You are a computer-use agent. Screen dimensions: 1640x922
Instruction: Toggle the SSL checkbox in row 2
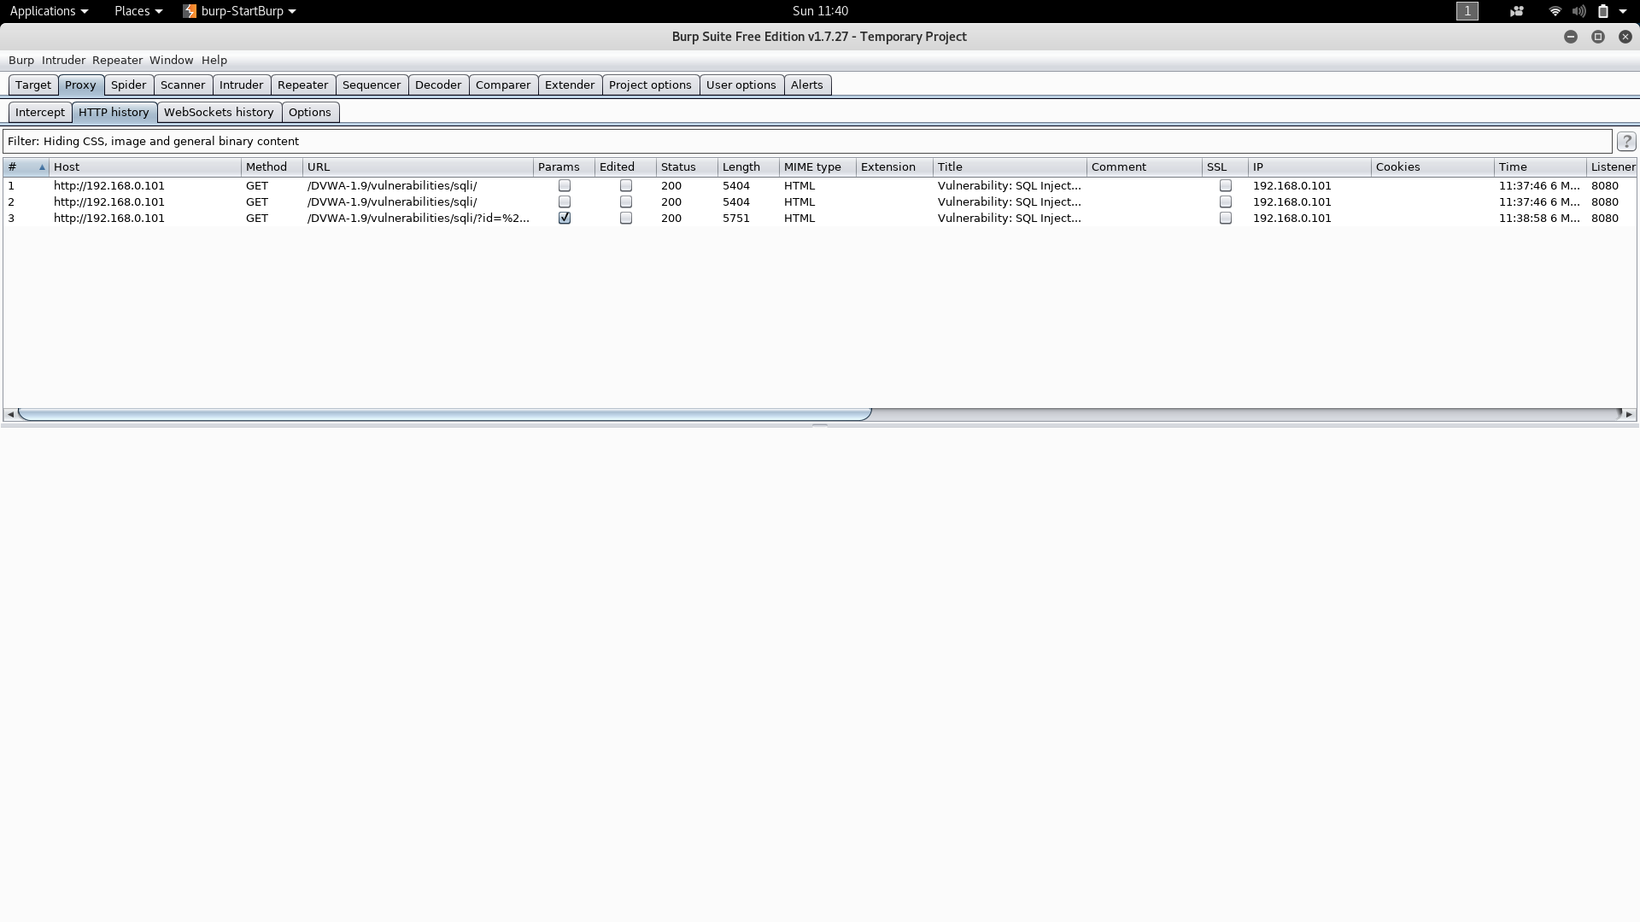point(1226,202)
